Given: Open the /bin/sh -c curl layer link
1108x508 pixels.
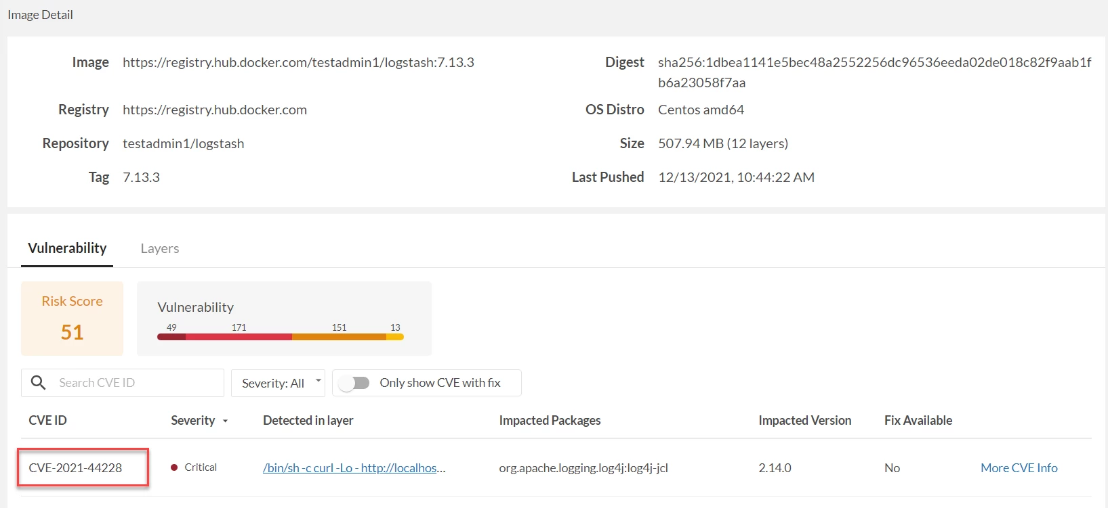Looking at the screenshot, I should point(354,467).
